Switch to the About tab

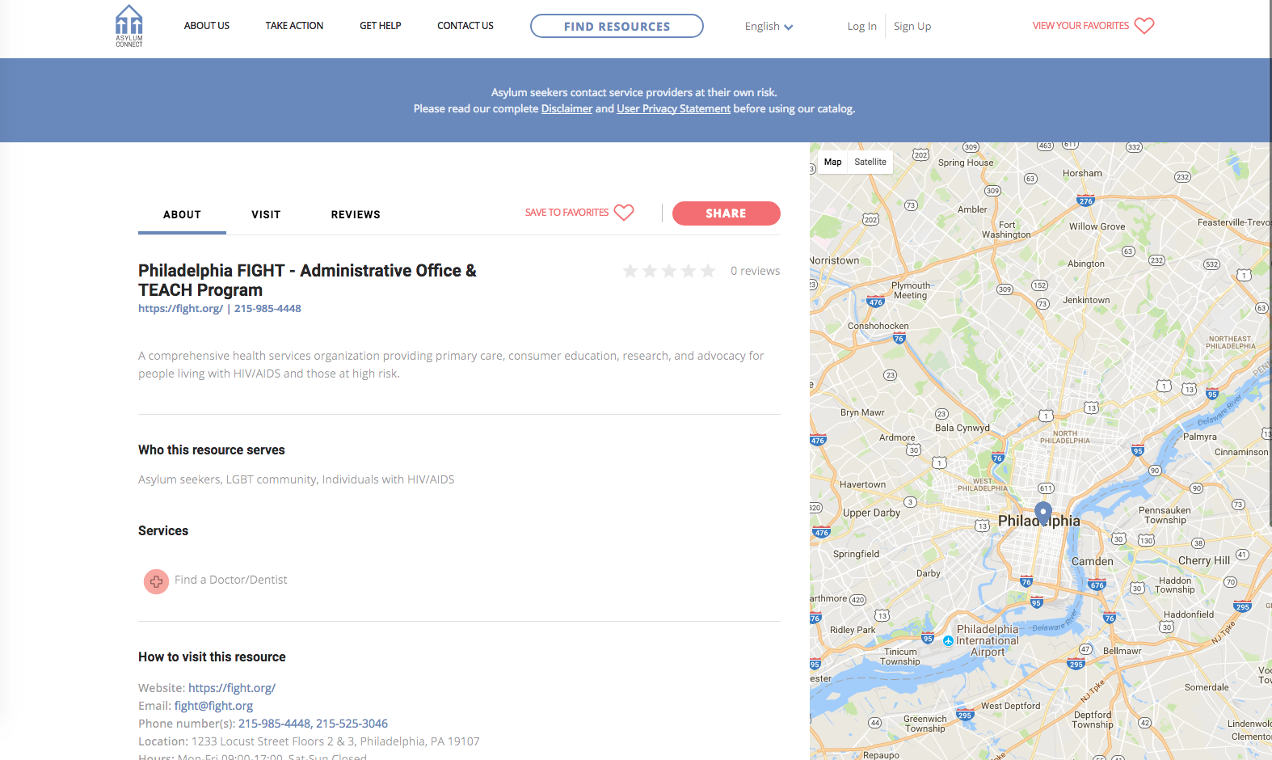[182, 215]
